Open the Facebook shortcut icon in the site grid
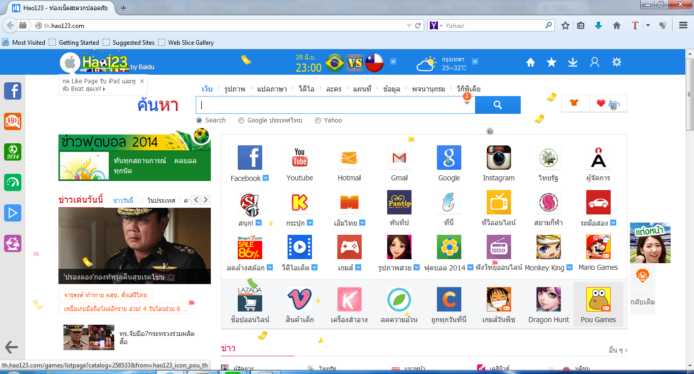This screenshot has height=374, width=694. (x=250, y=158)
